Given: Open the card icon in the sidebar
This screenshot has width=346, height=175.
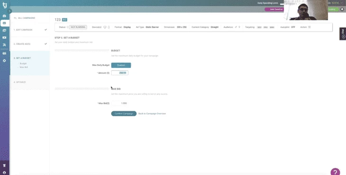Looking at the screenshot, I should (4, 53).
